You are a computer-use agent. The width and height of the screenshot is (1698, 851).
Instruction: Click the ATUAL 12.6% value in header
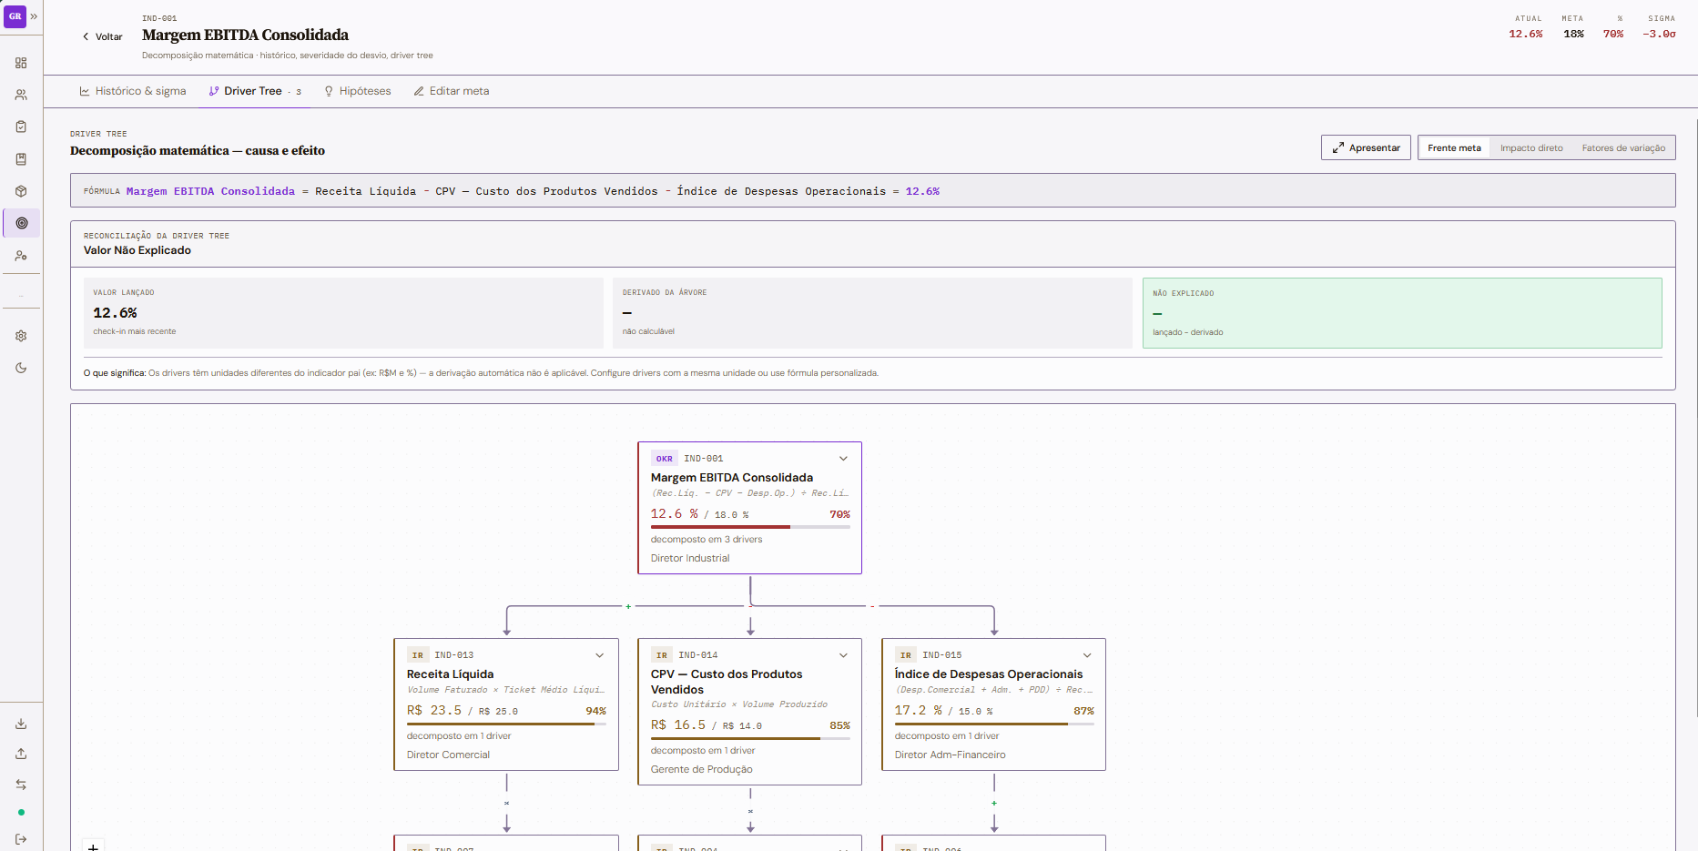tap(1526, 34)
